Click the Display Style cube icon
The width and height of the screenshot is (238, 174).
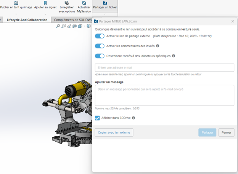coord(88,26)
